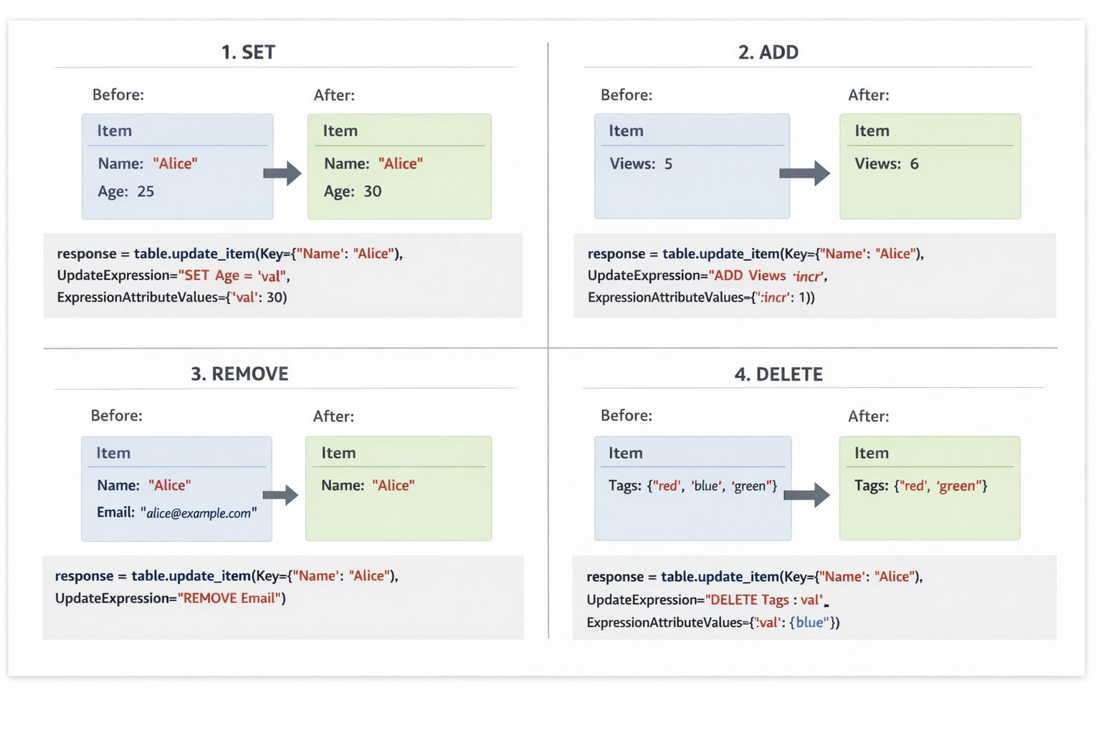Click the "1. SET" section heading
1101x734 pixels.
(x=248, y=52)
